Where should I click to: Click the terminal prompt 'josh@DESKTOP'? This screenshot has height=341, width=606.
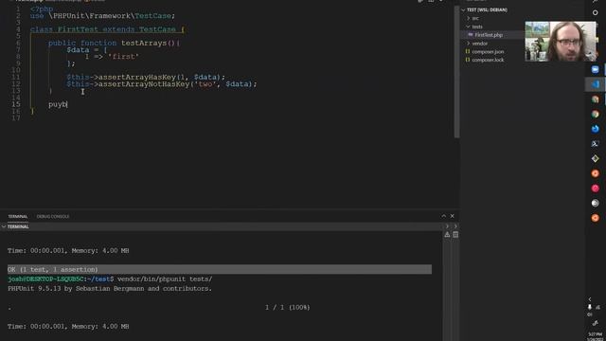point(61,279)
